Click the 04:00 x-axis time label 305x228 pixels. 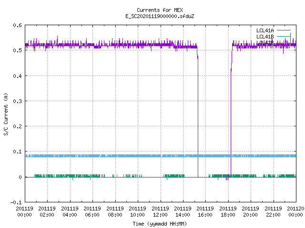click(x=70, y=215)
